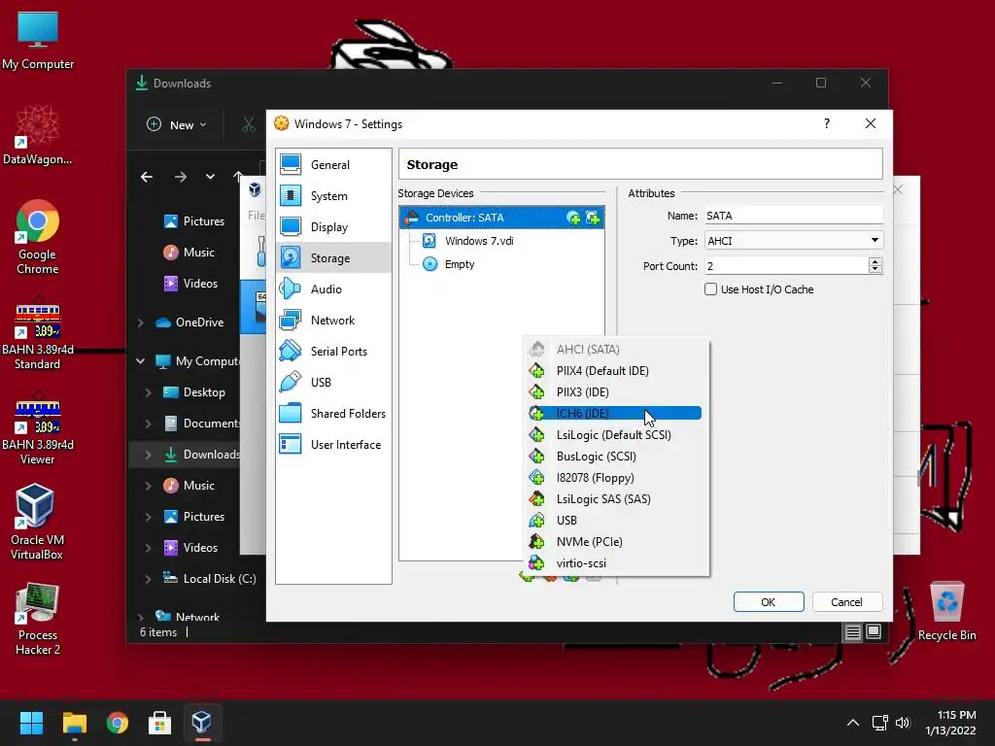Go forward in Downloads window
The width and height of the screenshot is (995, 746).
click(x=181, y=177)
